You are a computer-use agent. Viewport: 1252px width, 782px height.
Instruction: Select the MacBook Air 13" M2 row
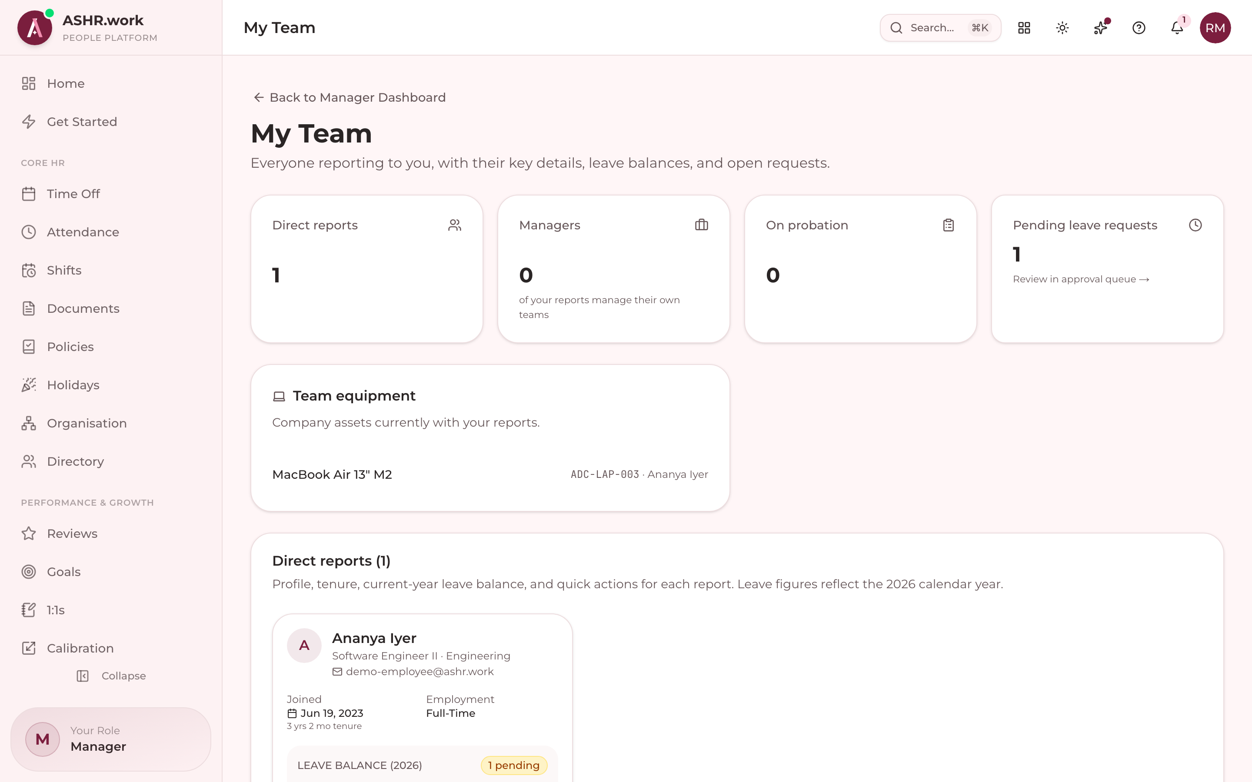[490, 474]
